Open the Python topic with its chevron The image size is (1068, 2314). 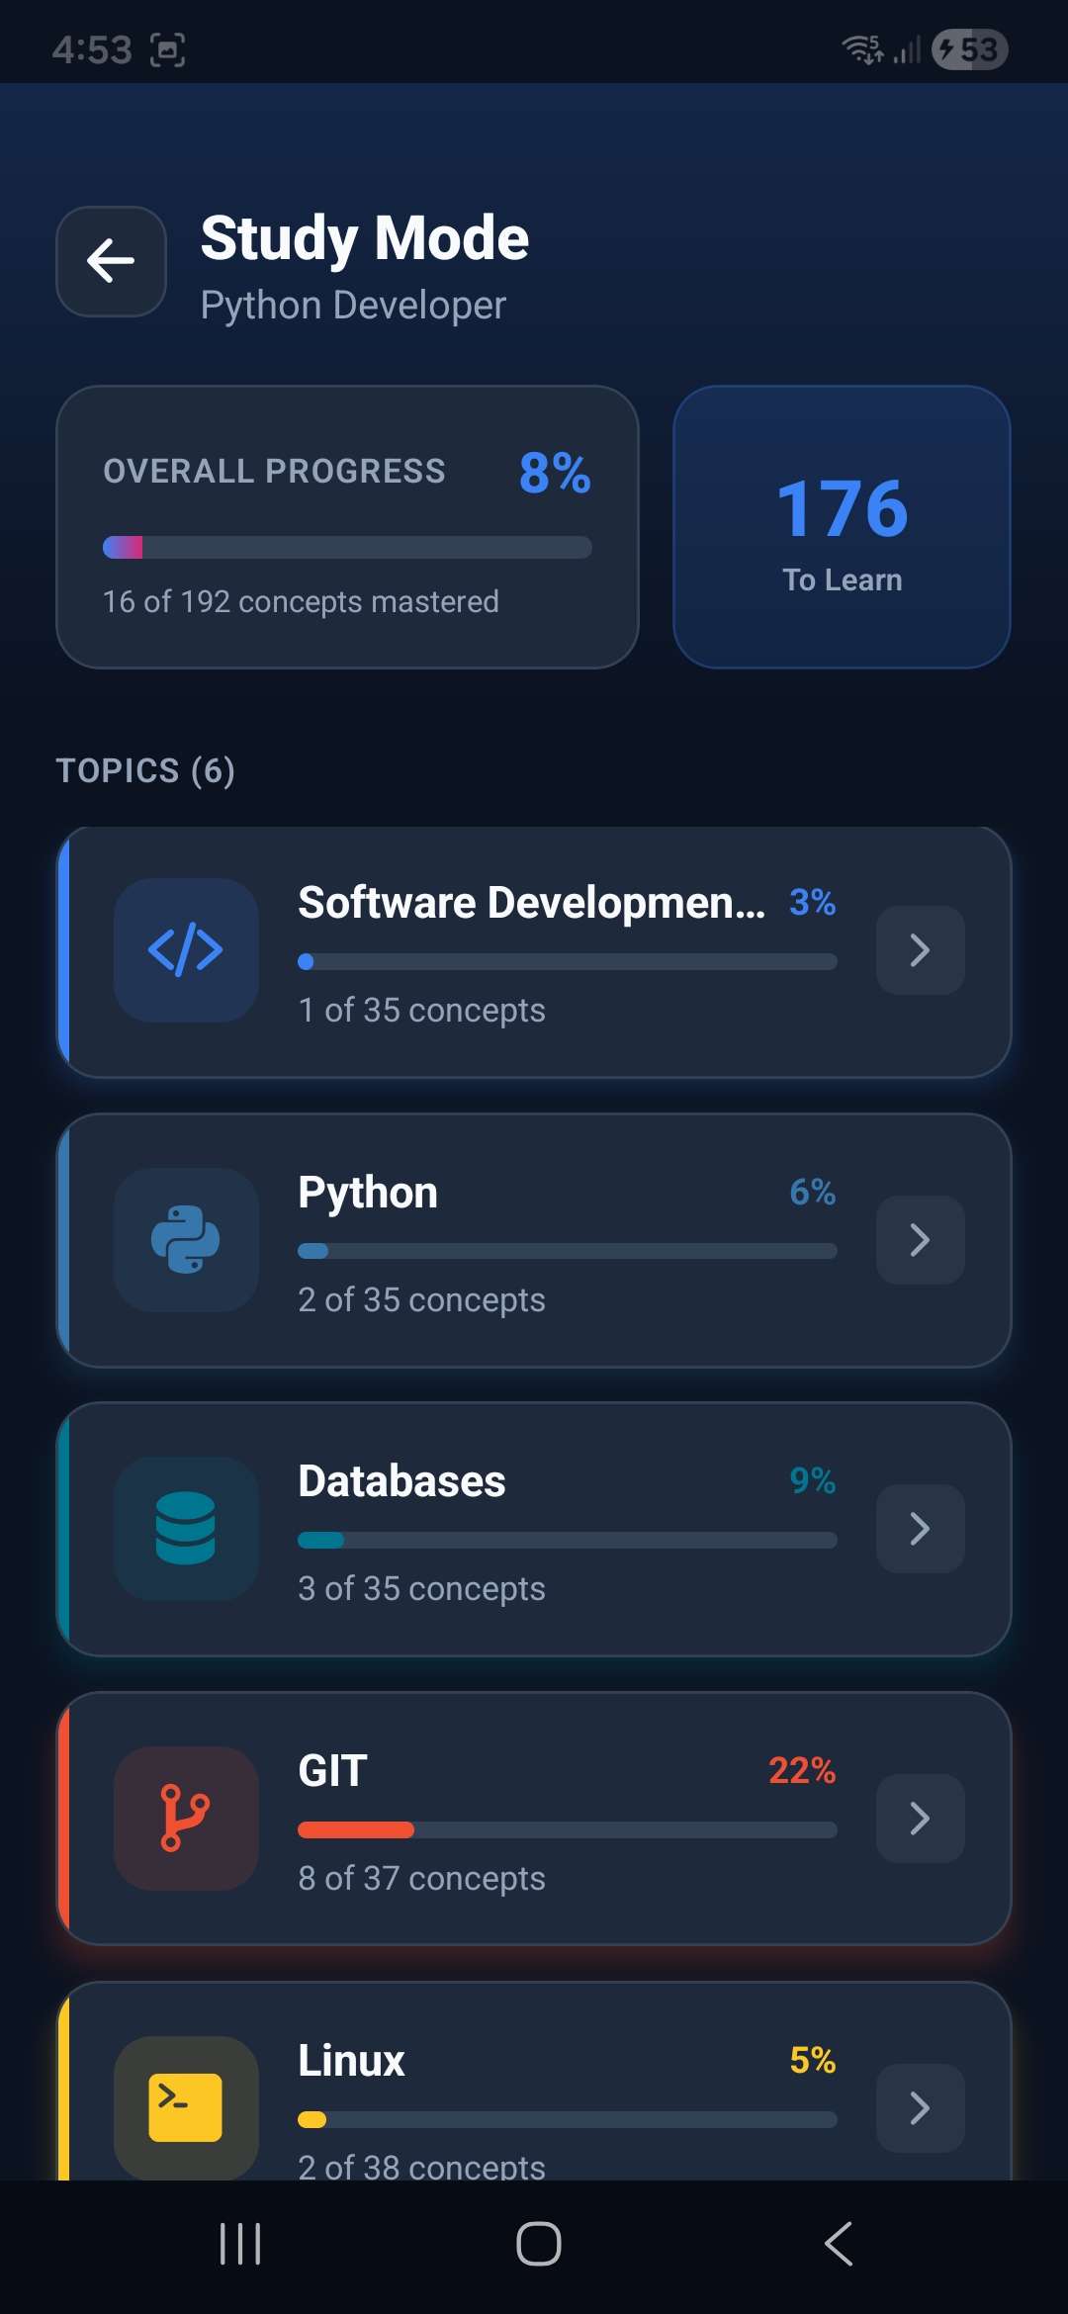[920, 1239]
